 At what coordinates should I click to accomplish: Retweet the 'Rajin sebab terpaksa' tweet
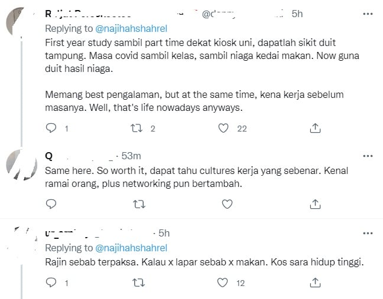pyautogui.click(x=139, y=283)
